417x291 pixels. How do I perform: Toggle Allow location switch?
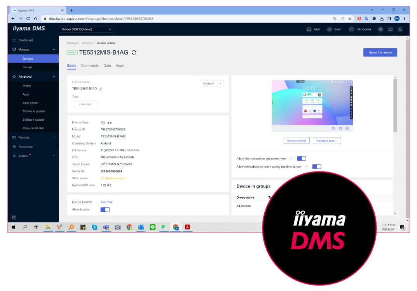(105, 210)
